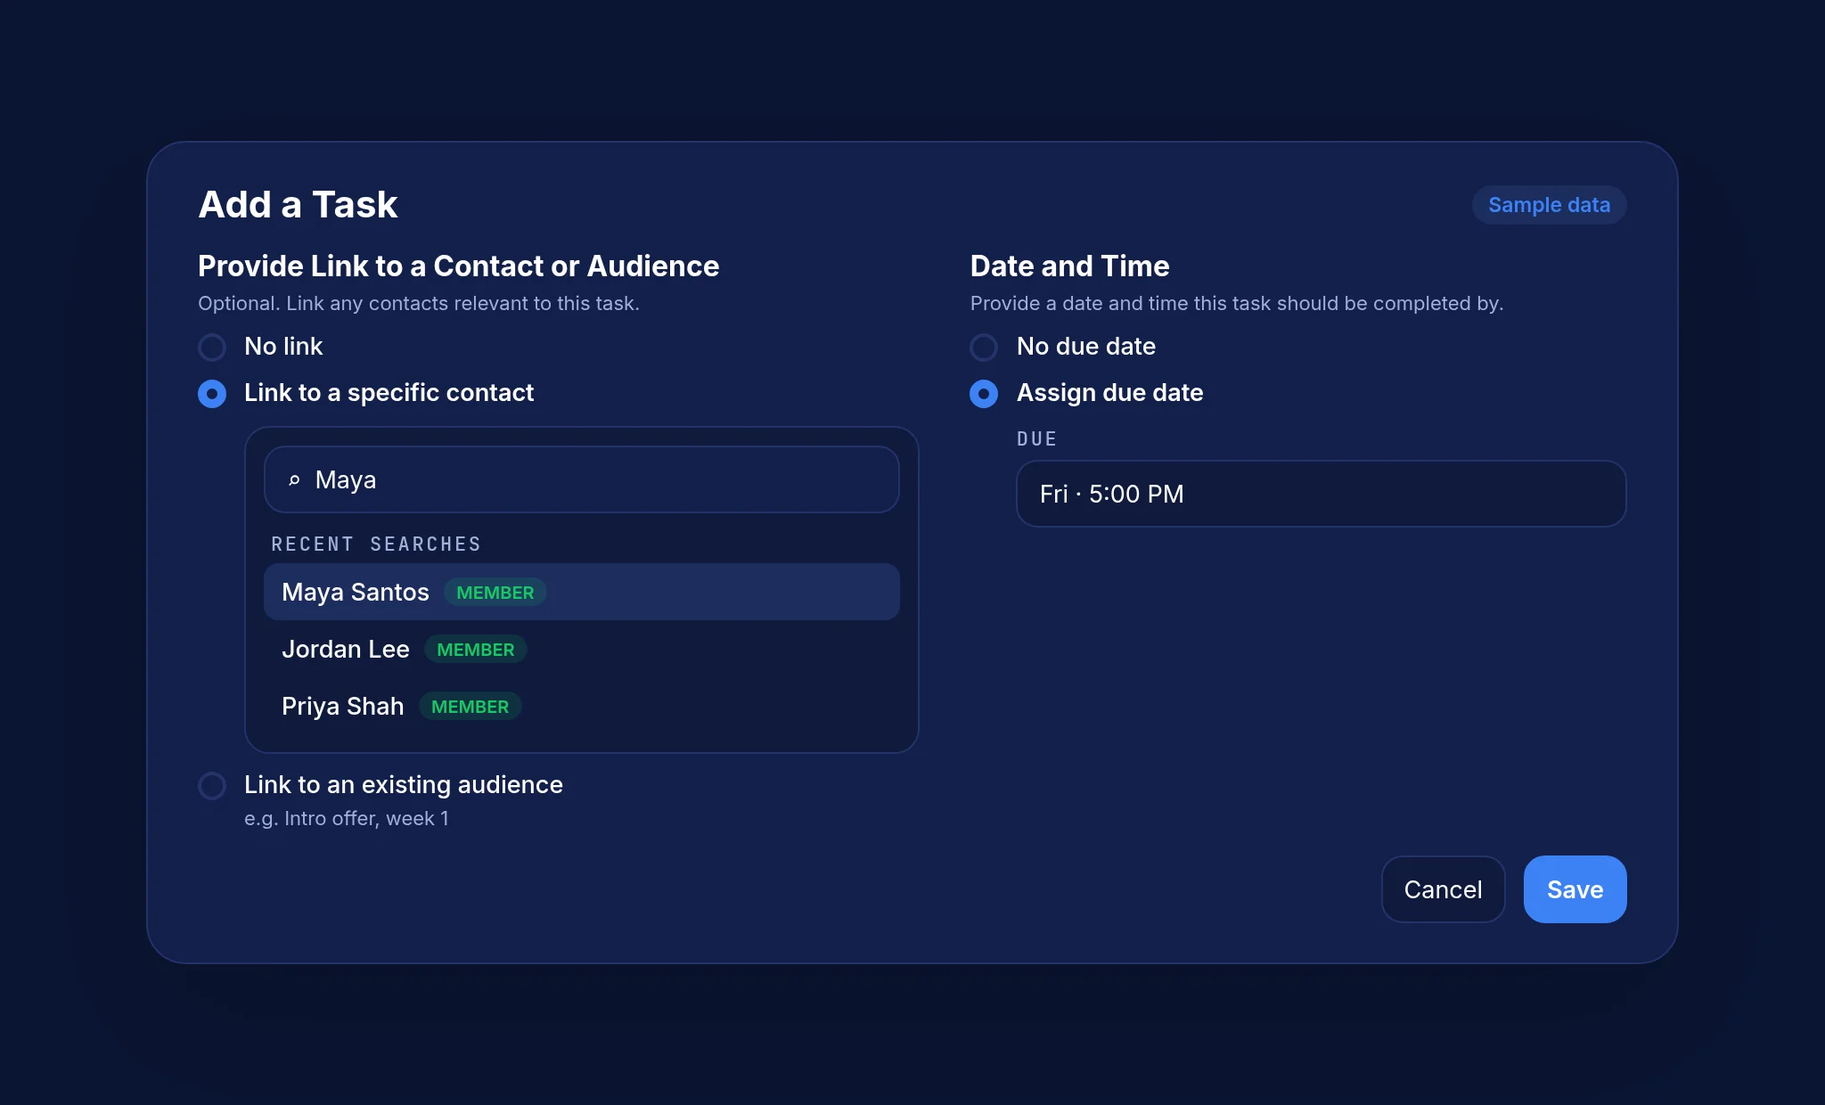The image size is (1825, 1105).
Task: Open the Fri · 5:00 PM due field
Action: (x=1321, y=494)
